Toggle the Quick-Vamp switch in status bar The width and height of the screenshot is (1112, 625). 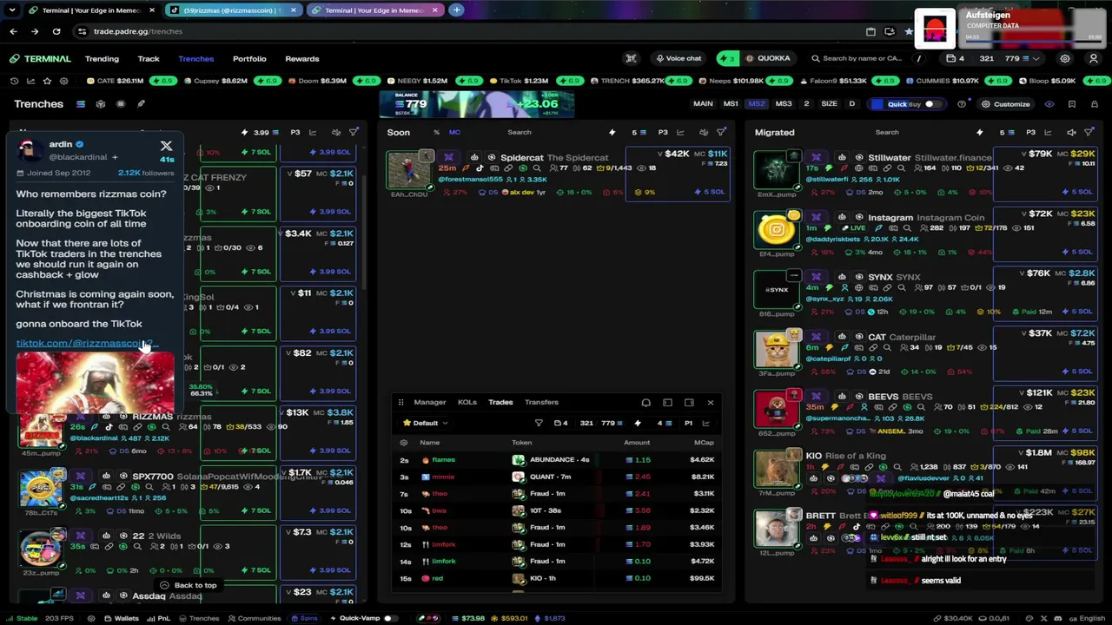pos(389,618)
